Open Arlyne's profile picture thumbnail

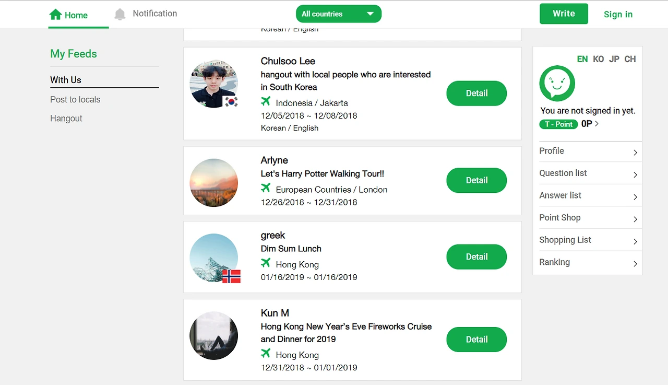pos(213,183)
